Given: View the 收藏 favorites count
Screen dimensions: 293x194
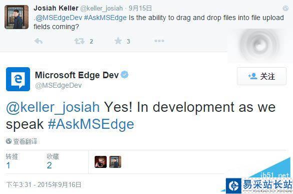Looking at the screenshot, I should (x=53, y=161).
